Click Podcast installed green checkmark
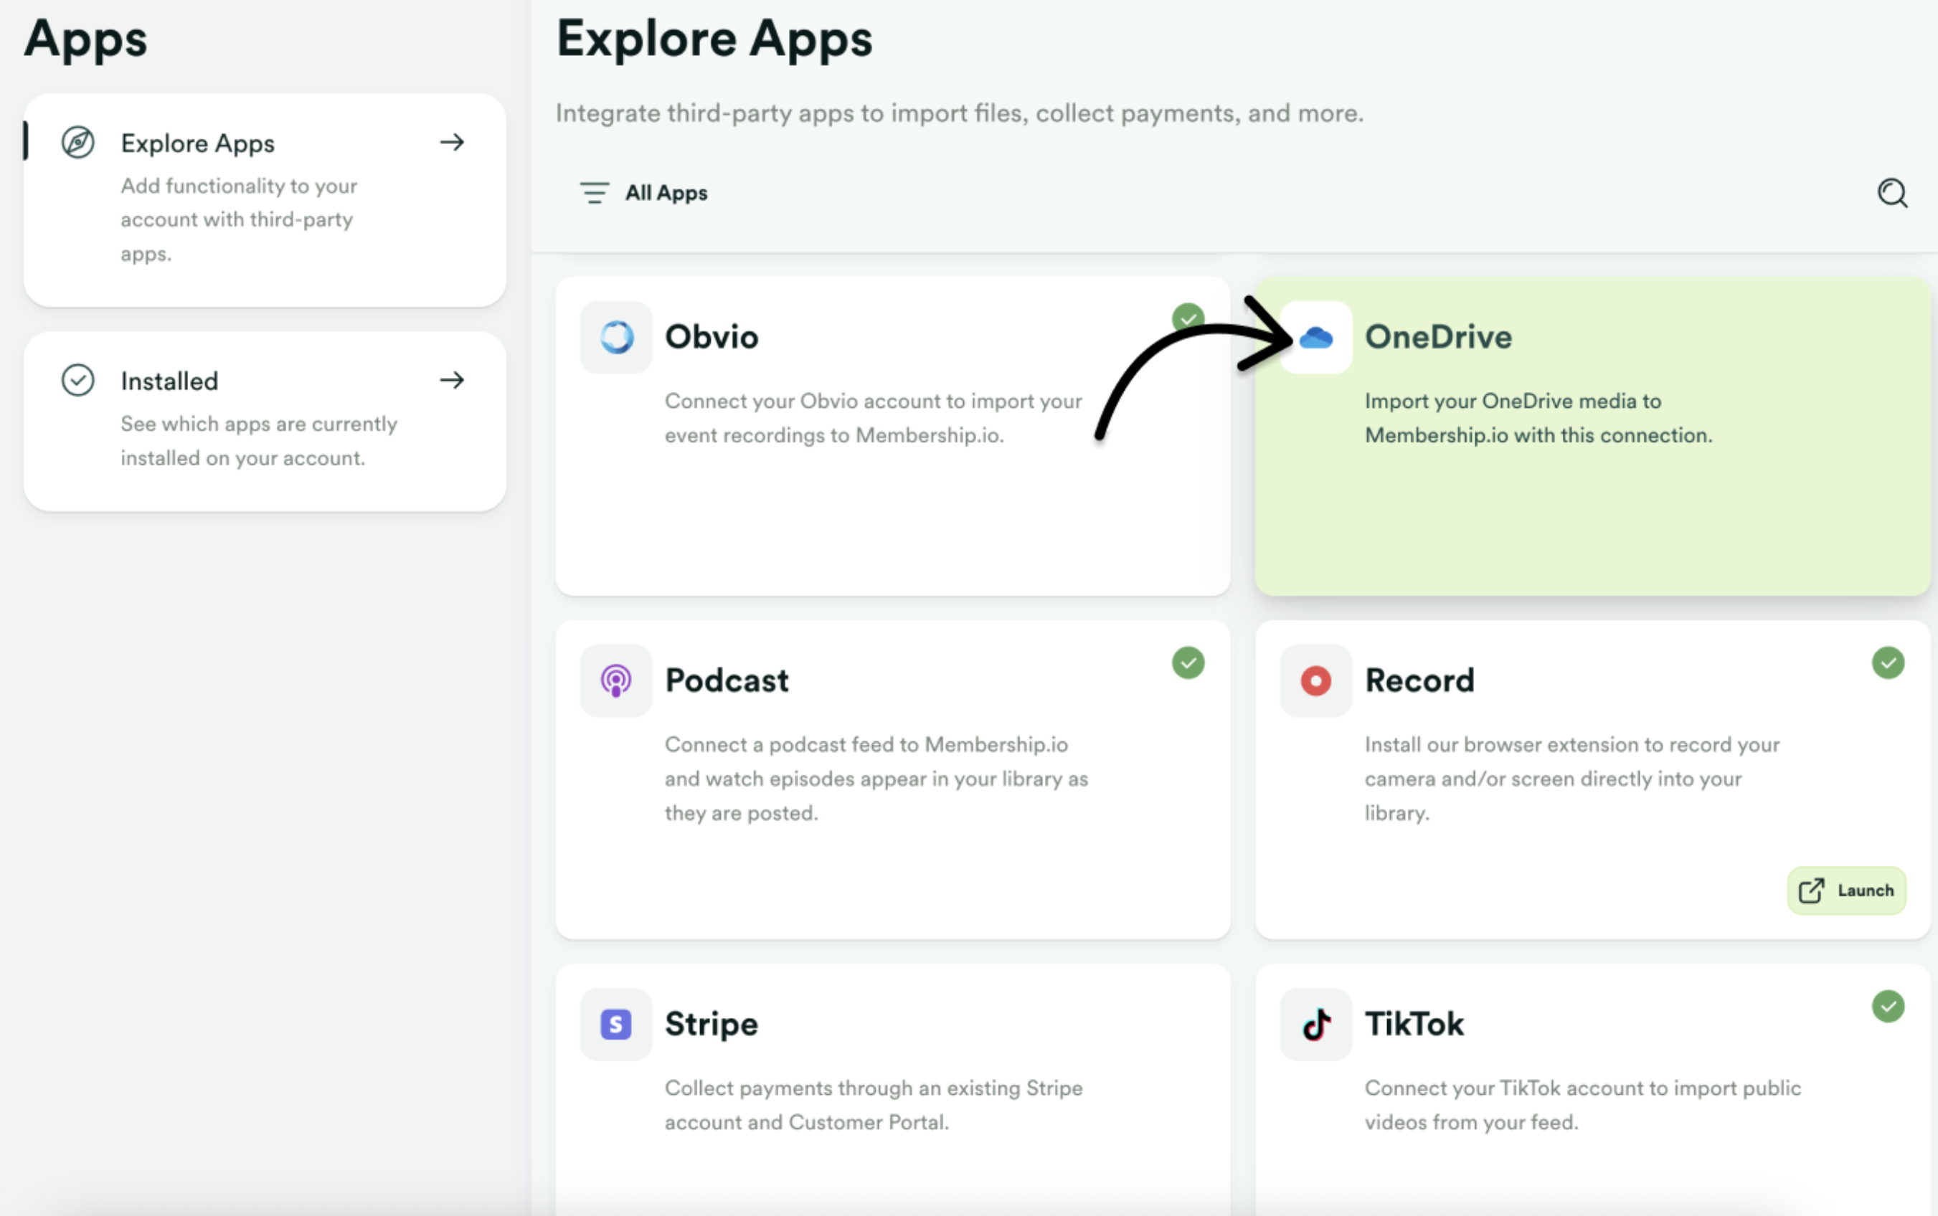Viewport: 1938px width, 1216px height. pyautogui.click(x=1188, y=662)
